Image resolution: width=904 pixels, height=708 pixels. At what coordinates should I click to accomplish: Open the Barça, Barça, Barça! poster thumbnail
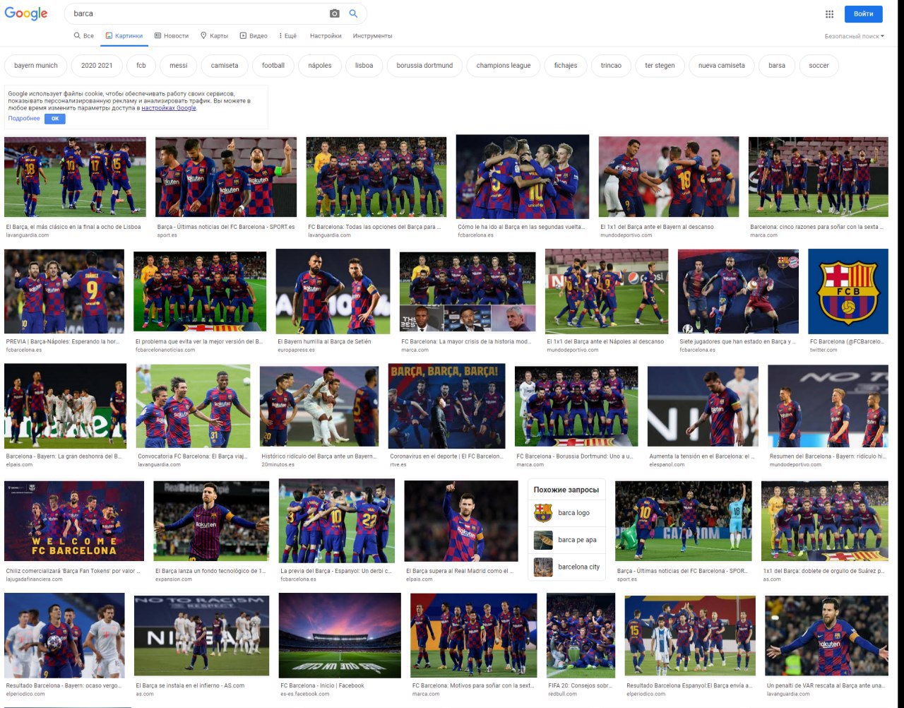pyautogui.click(x=446, y=406)
